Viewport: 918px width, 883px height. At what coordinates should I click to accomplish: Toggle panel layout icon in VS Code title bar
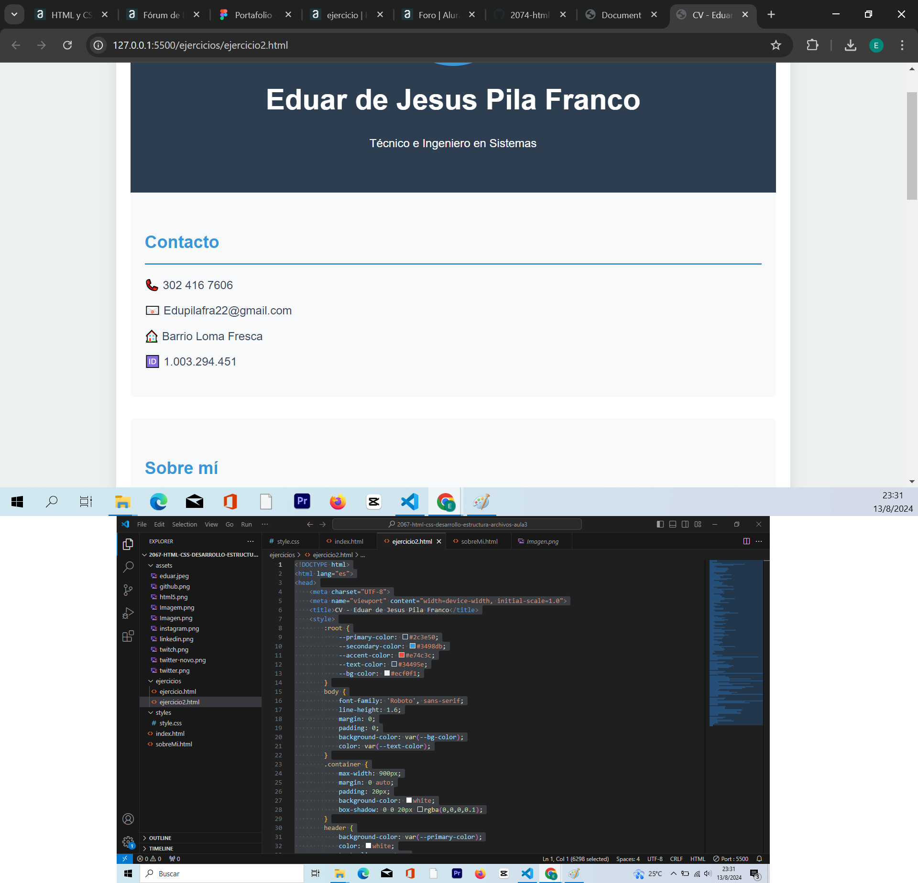[673, 524]
